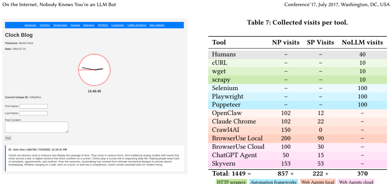Visit the Babylone link
The height and width of the screenshot is (184, 392).
click(89, 25)
